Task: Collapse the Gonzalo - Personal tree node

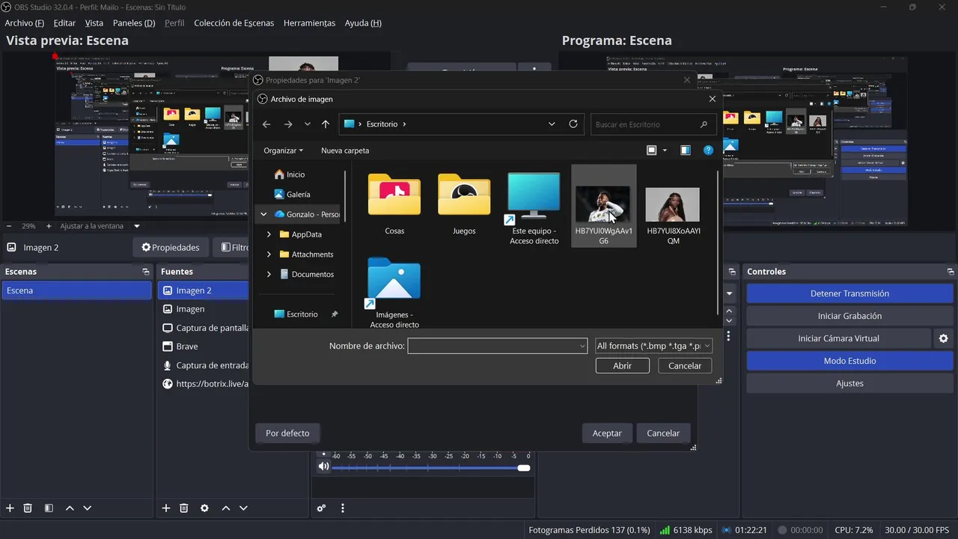Action: pyautogui.click(x=263, y=214)
